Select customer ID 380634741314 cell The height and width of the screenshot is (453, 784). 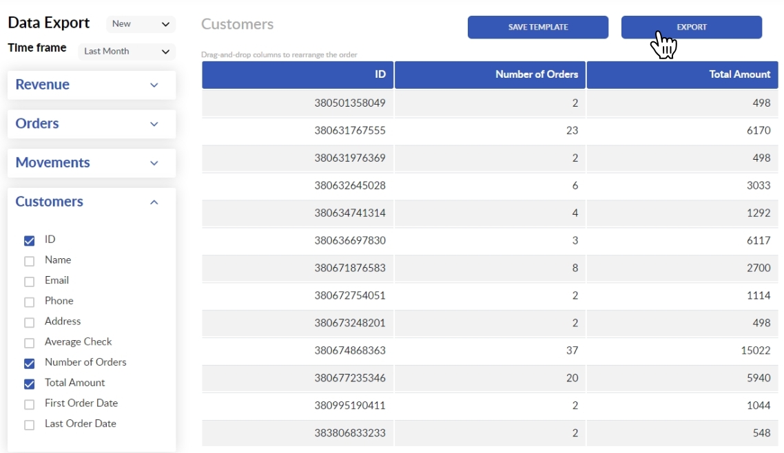click(x=298, y=213)
